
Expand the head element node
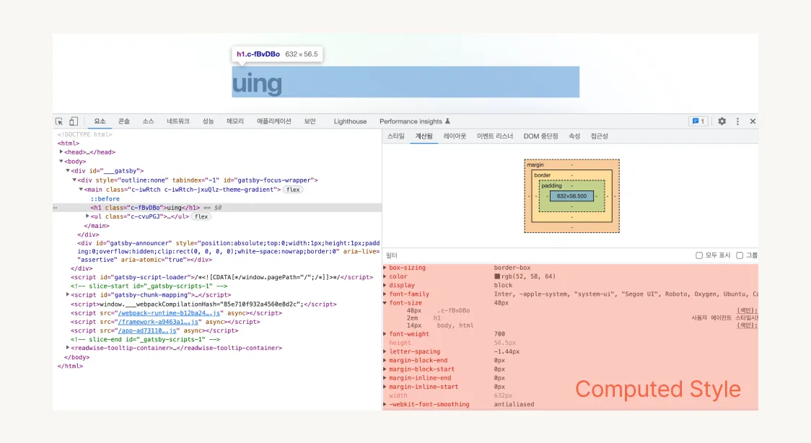(61, 152)
